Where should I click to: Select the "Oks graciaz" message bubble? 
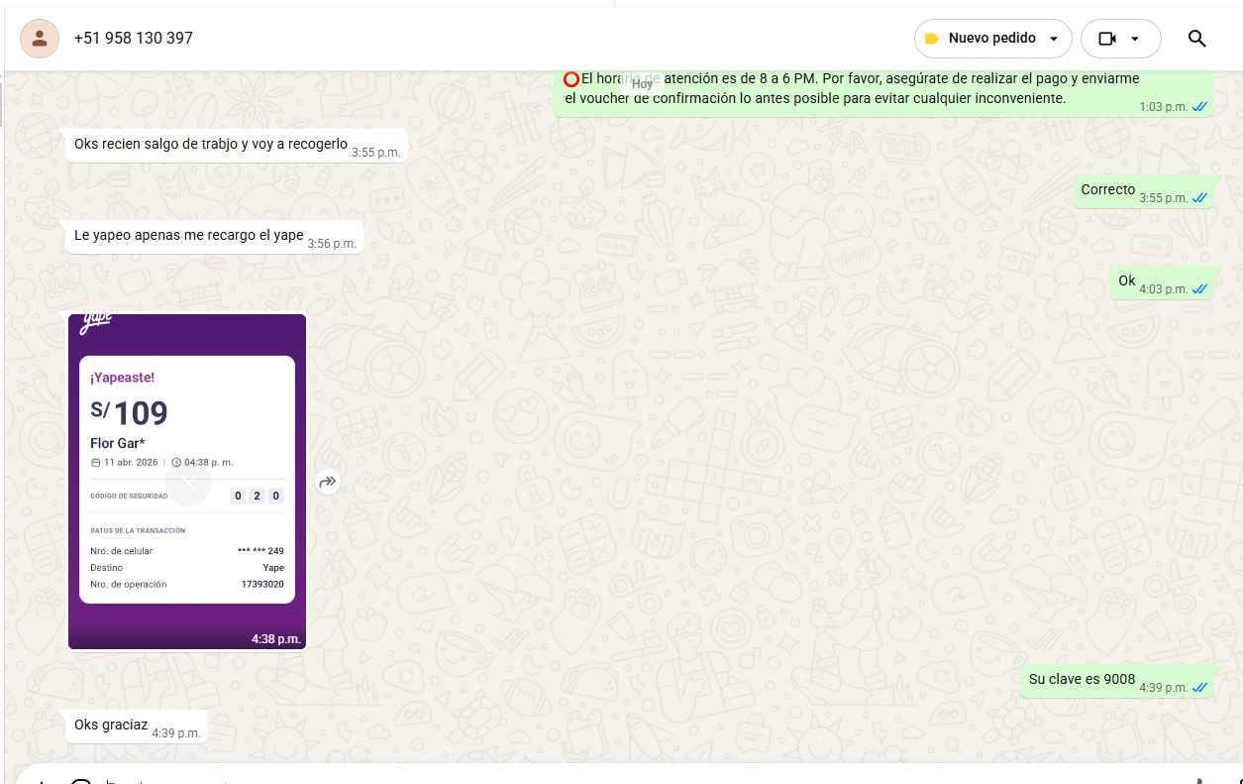[111, 726]
